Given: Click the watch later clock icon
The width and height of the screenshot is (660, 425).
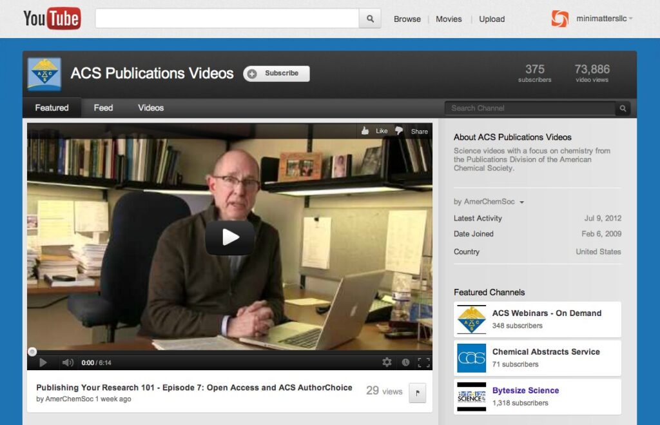Looking at the screenshot, I should (405, 362).
